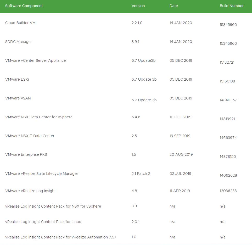
Task: Click the Version column header
Action: click(x=138, y=6)
